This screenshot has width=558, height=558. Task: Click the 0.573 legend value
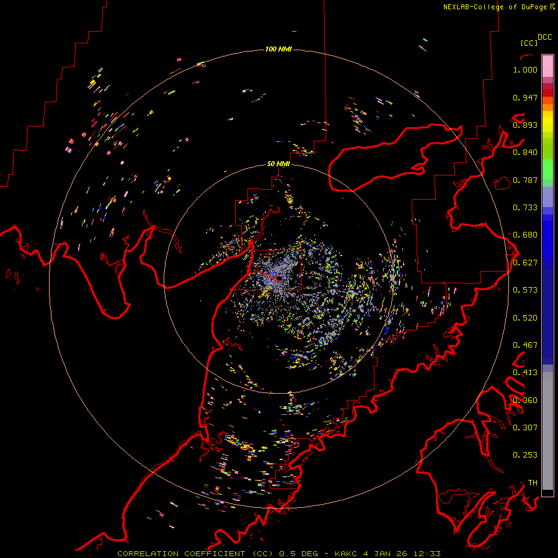coord(525,290)
